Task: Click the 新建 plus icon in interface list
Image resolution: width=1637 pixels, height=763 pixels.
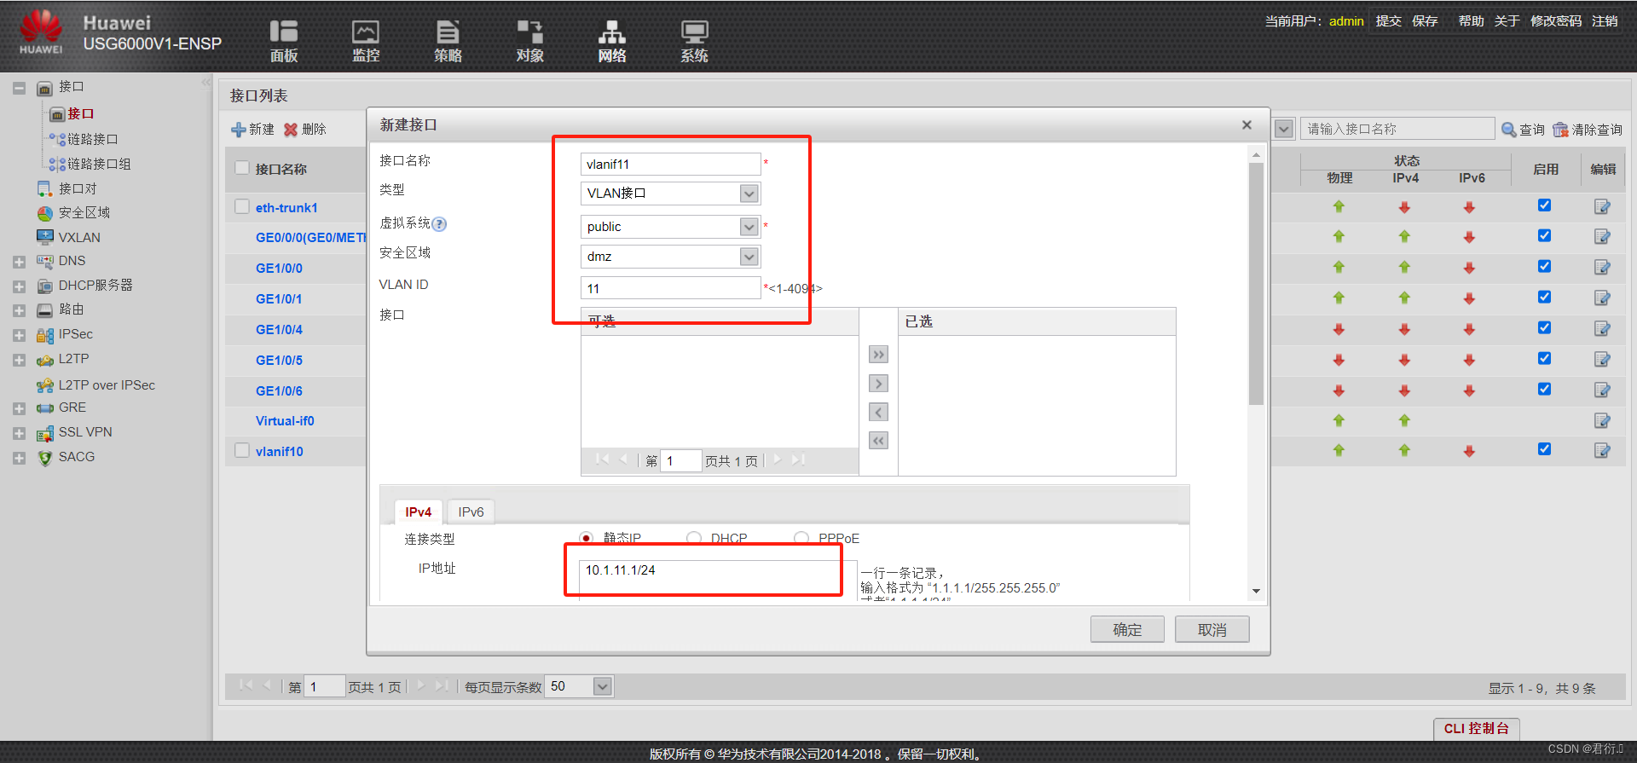Action: (239, 130)
